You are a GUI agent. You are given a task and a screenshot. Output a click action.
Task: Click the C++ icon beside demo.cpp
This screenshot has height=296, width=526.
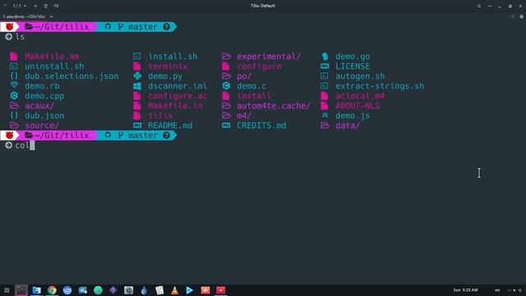14,95
